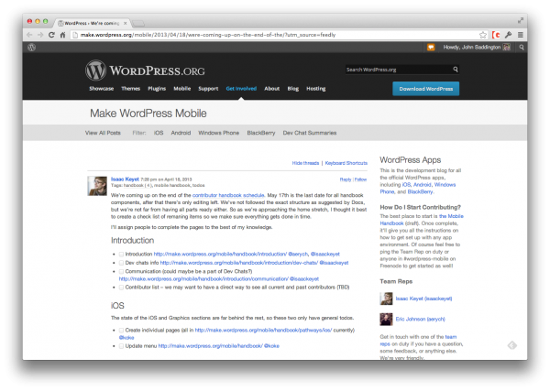
Task: Go to the browser home icon
Action: (62, 35)
